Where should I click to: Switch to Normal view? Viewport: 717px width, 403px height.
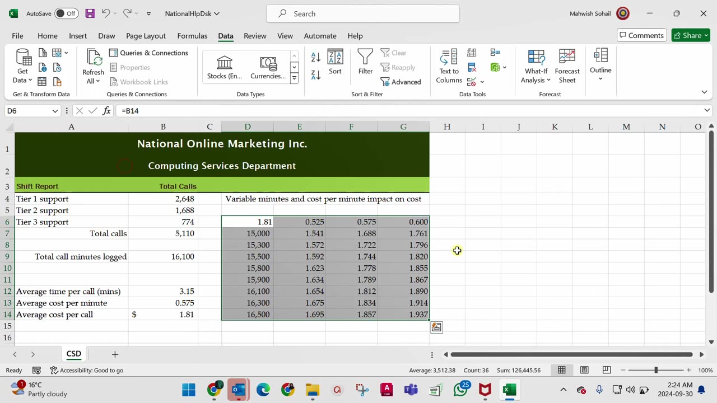point(561,370)
